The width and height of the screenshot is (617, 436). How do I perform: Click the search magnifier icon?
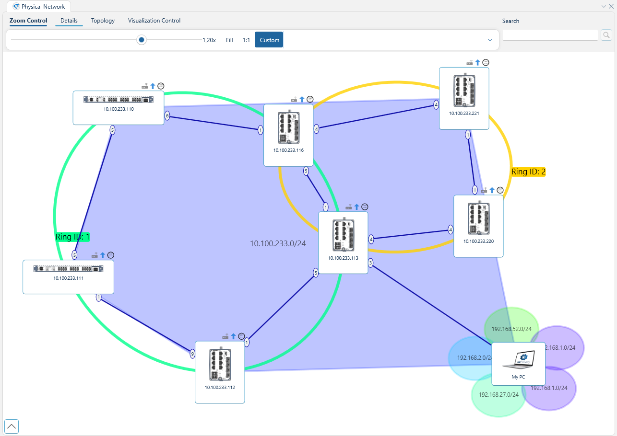pyautogui.click(x=606, y=35)
